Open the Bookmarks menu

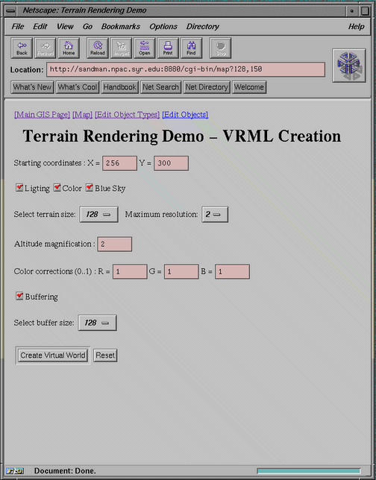[x=121, y=27]
